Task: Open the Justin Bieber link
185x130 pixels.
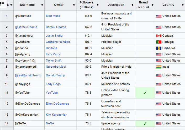Action: (55, 36)
